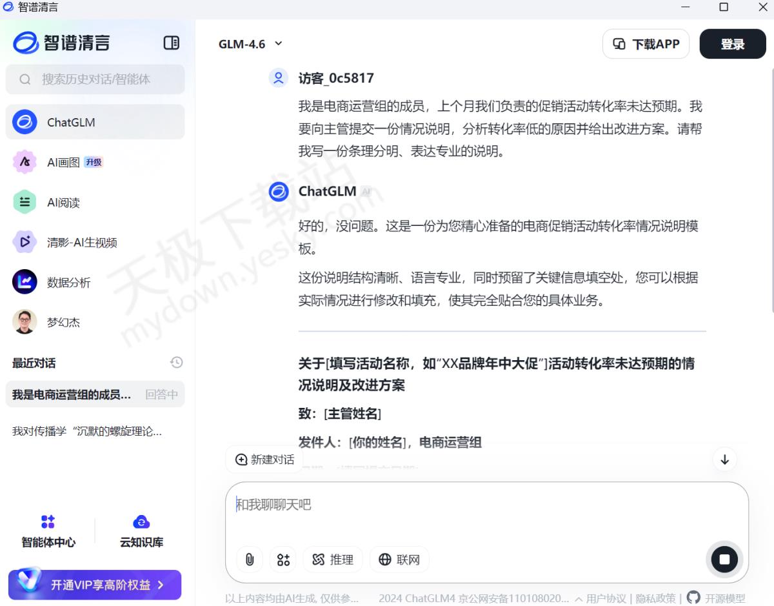This screenshot has height=606, width=774.
Task: Open 清影-AI生视频 video generator
Action: (81, 243)
